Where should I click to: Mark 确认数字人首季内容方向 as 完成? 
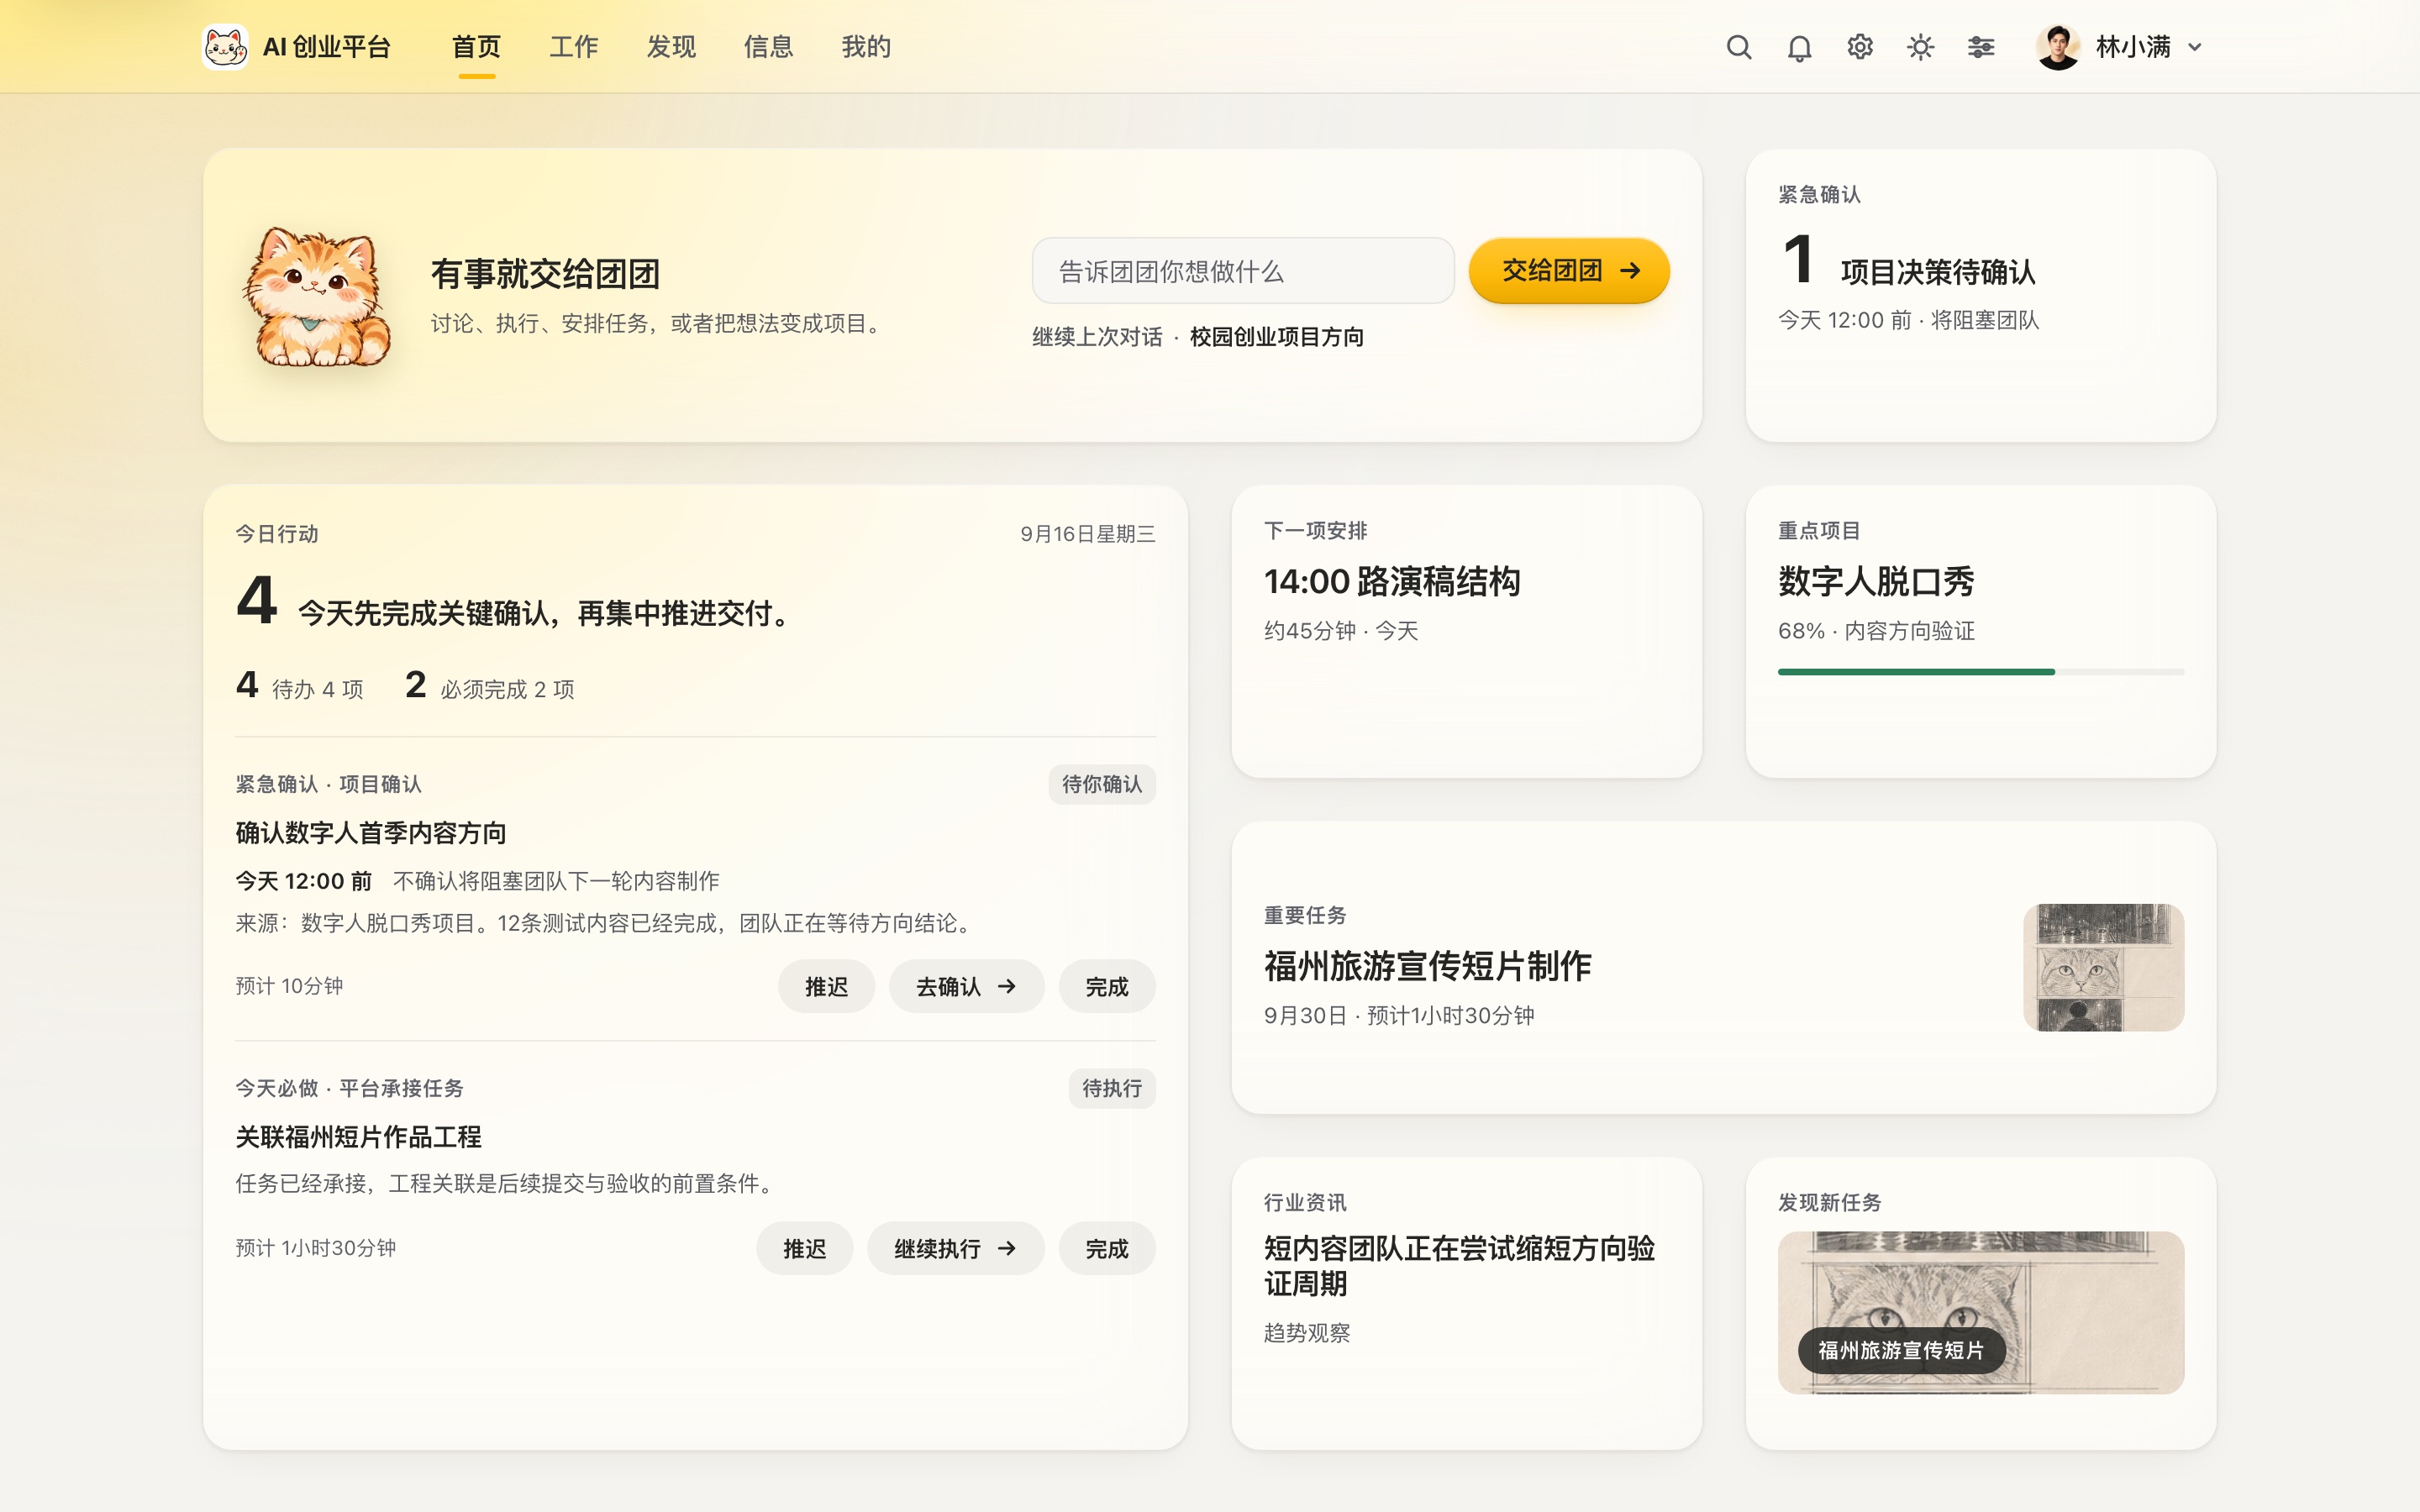coord(1107,987)
